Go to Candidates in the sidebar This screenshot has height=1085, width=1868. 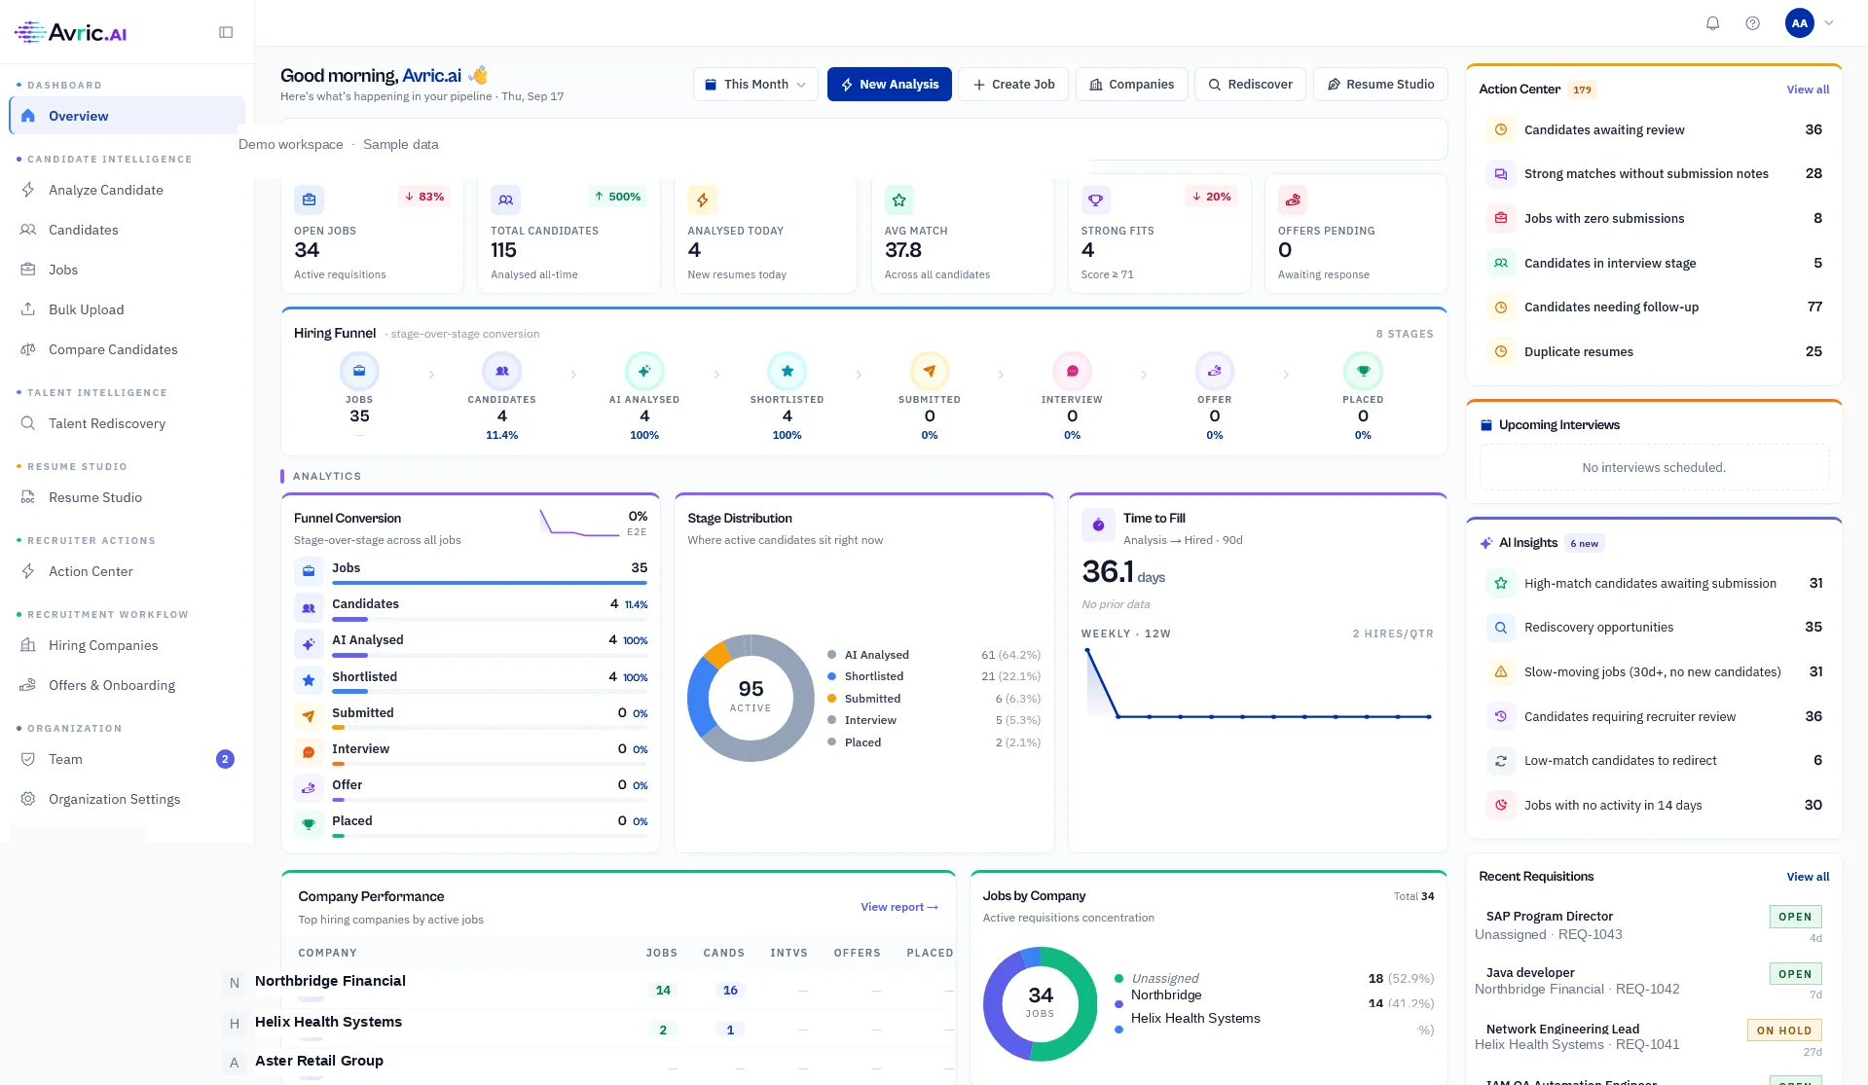[127, 230]
